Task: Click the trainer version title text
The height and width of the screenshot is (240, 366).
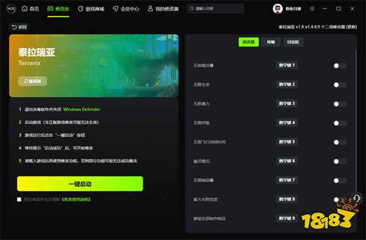Action: coord(318,27)
